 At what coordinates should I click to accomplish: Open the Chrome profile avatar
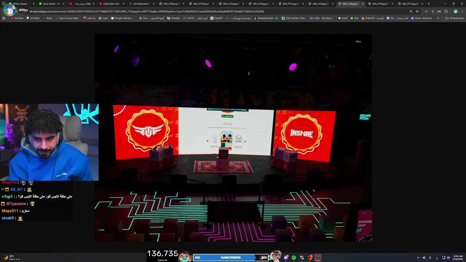point(455,11)
